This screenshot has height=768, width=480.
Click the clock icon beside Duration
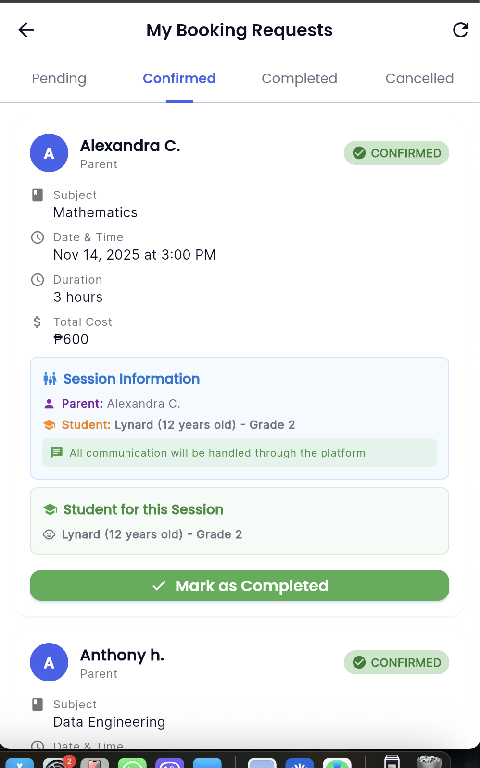point(38,279)
